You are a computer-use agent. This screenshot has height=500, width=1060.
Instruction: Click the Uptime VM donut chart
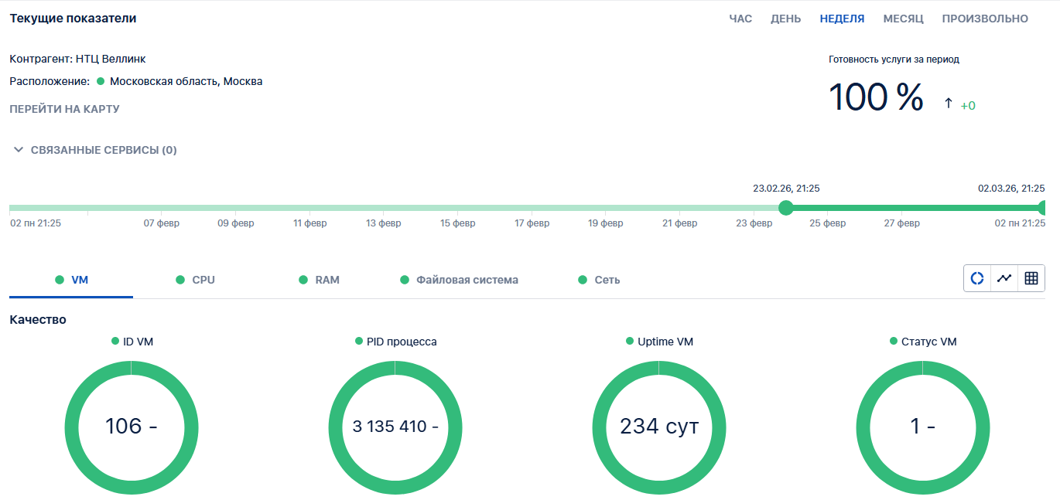pyautogui.click(x=659, y=427)
